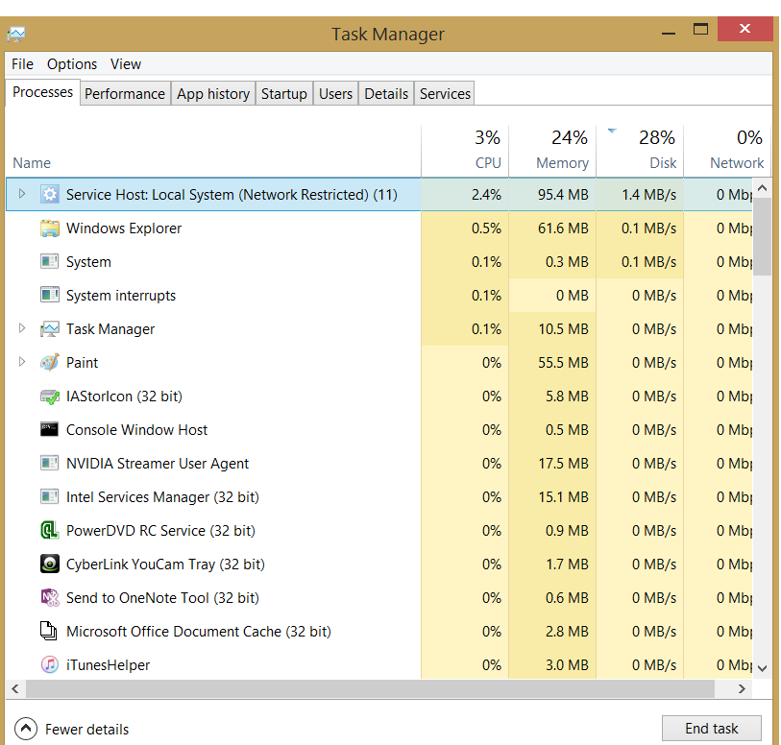The image size is (781, 745).
Task: Sort processes by Memory column
Action: point(551,151)
